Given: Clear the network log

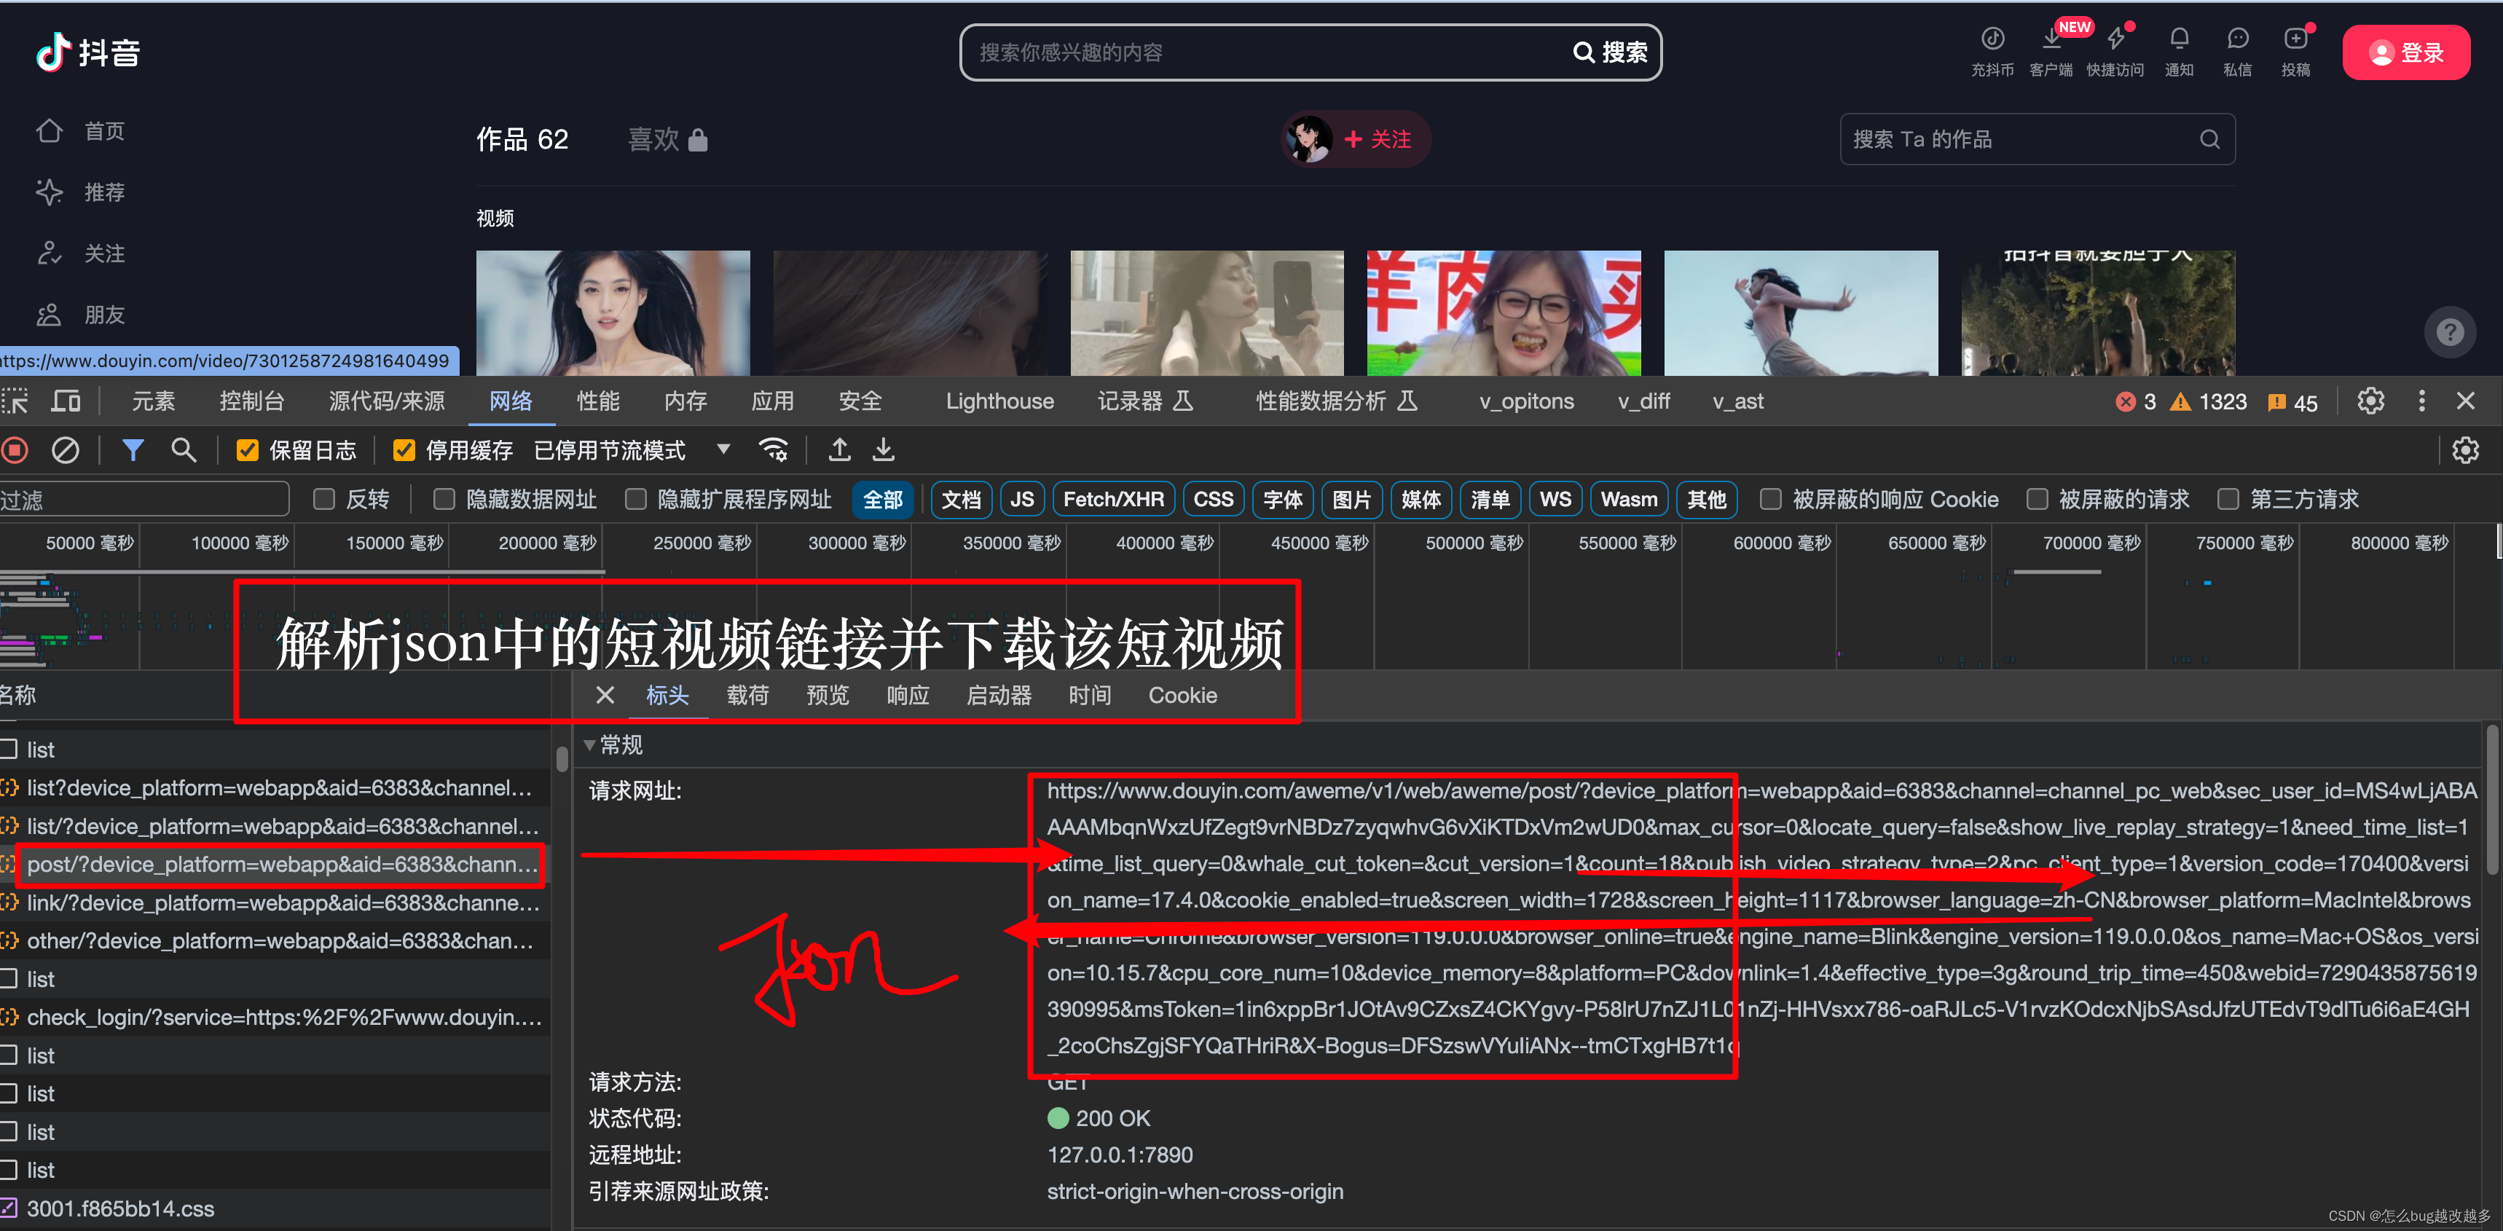Looking at the screenshot, I should point(65,450).
